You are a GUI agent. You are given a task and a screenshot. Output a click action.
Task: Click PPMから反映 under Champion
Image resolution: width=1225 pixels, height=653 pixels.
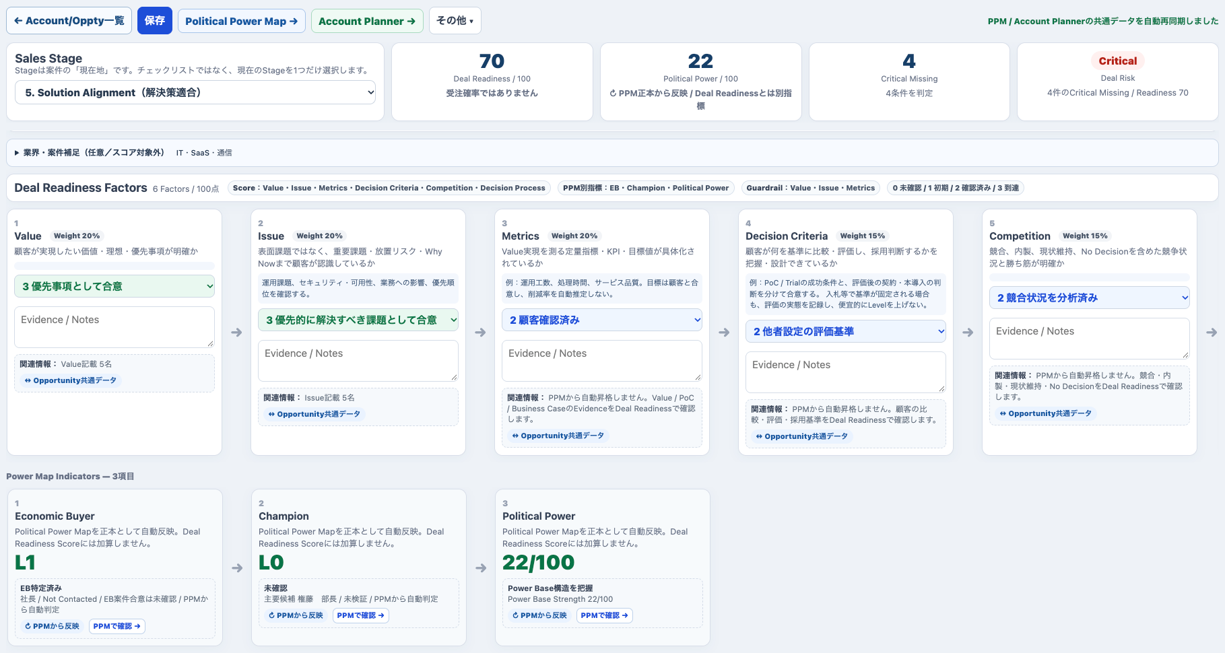pyautogui.click(x=296, y=615)
